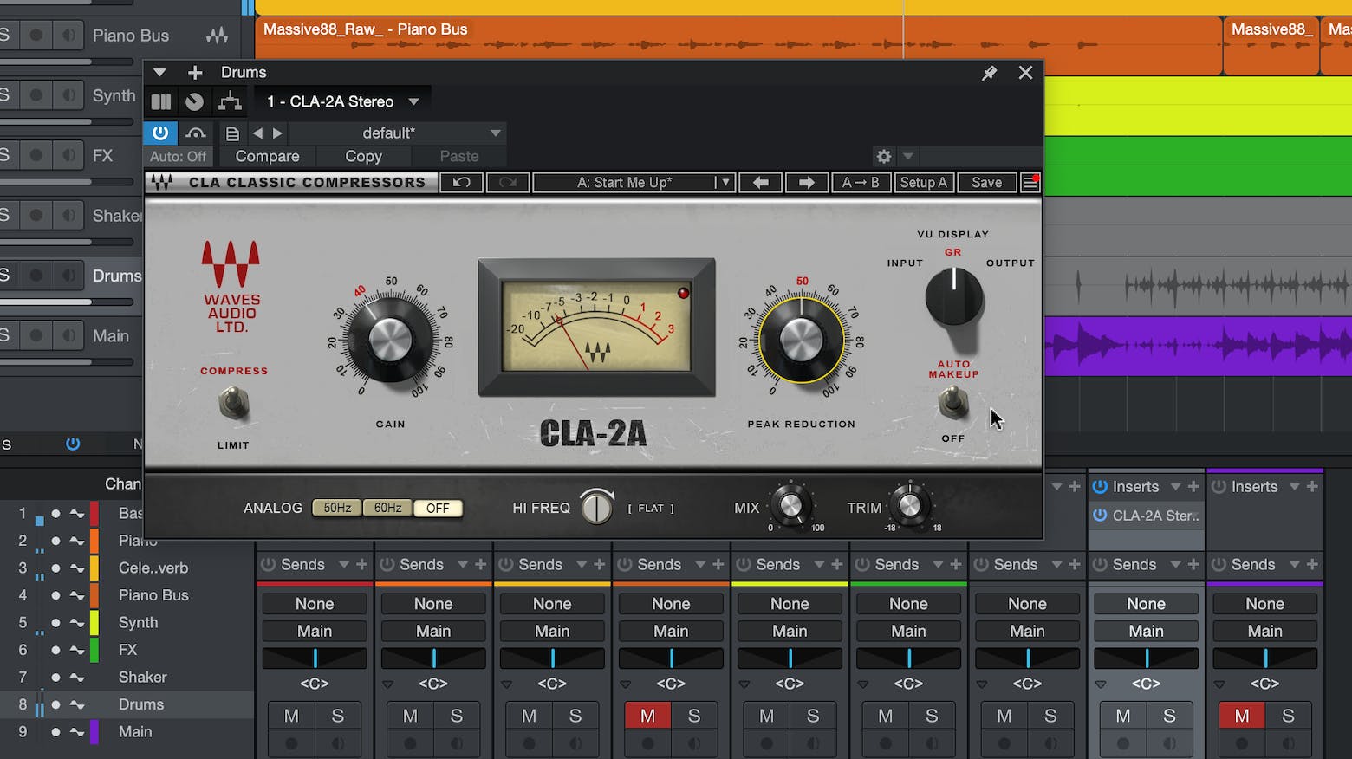Click the plugin power bypass button
This screenshot has width=1352, height=759.
click(x=160, y=133)
